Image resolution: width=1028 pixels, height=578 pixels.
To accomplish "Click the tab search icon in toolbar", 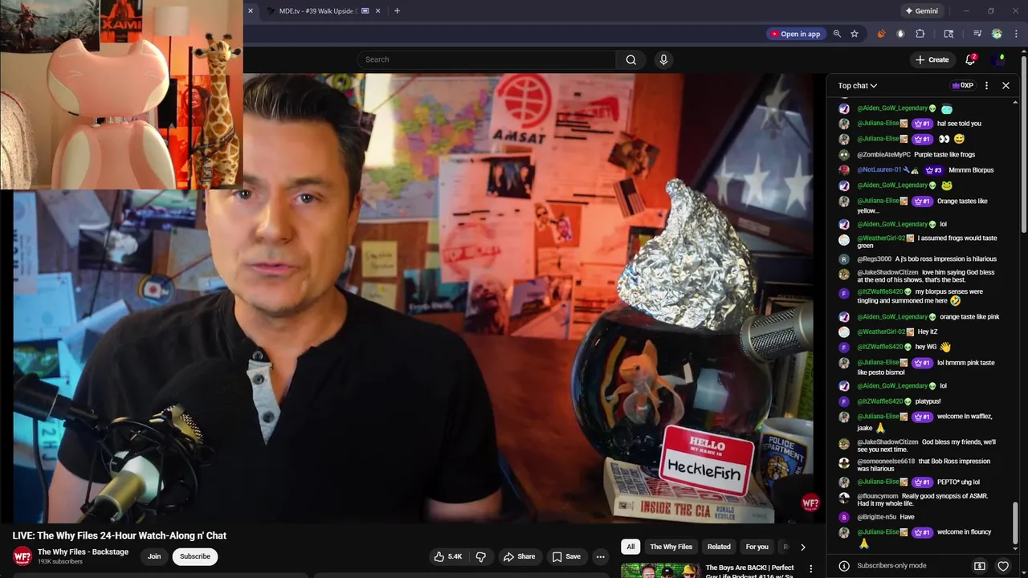I will pos(948,34).
